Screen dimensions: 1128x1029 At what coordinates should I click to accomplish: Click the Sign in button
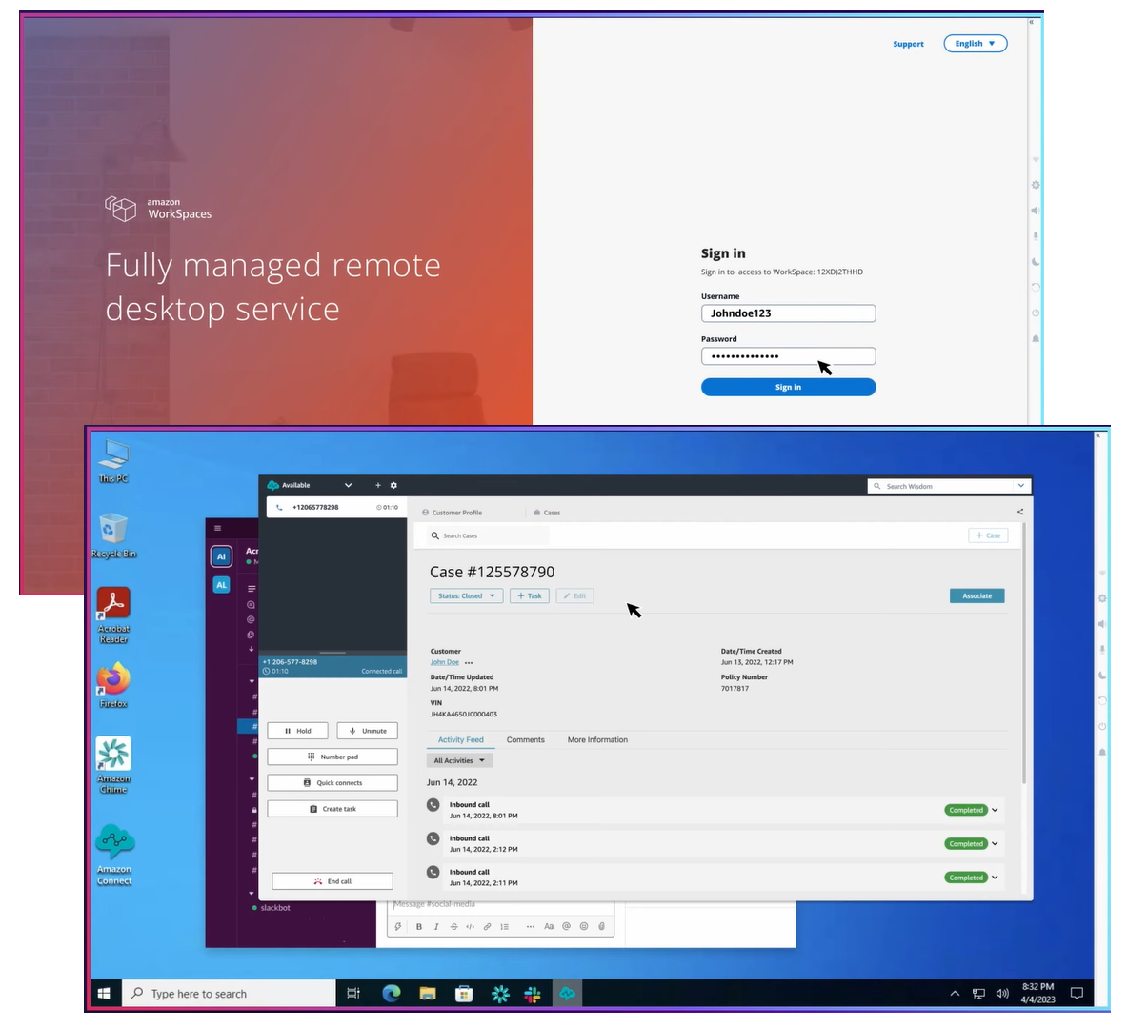pos(788,387)
